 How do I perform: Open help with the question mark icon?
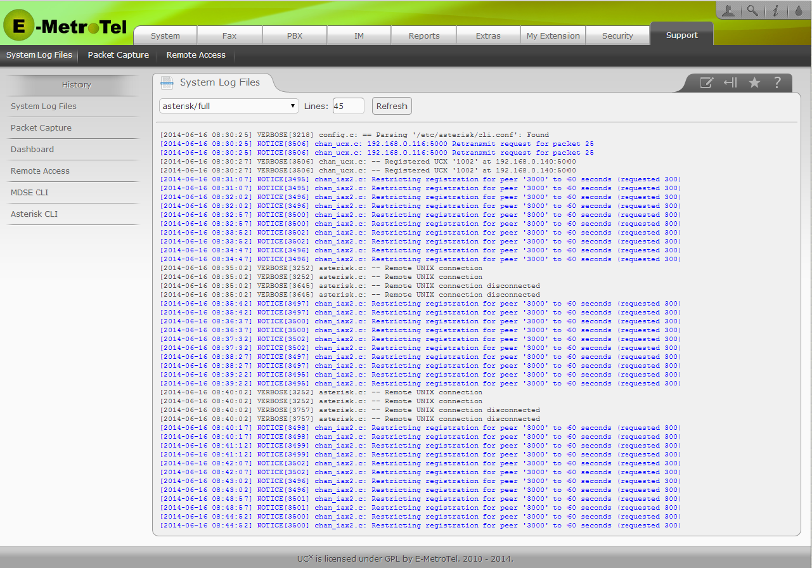[x=777, y=82]
